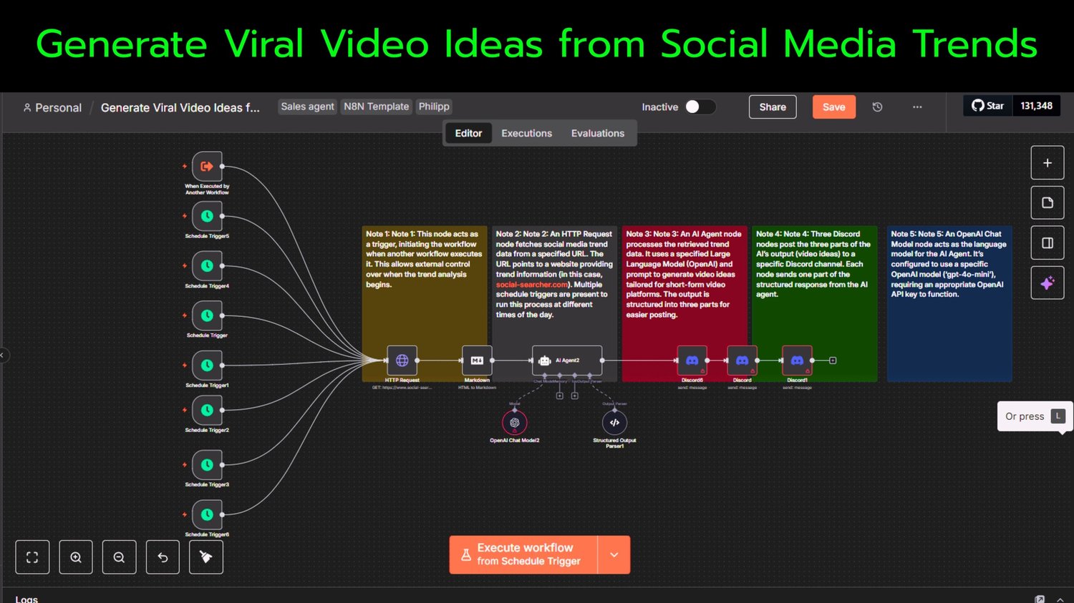Zoom in on the canvas
The height and width of the screenshot is (603, 1074).
(x=76, y=557)
